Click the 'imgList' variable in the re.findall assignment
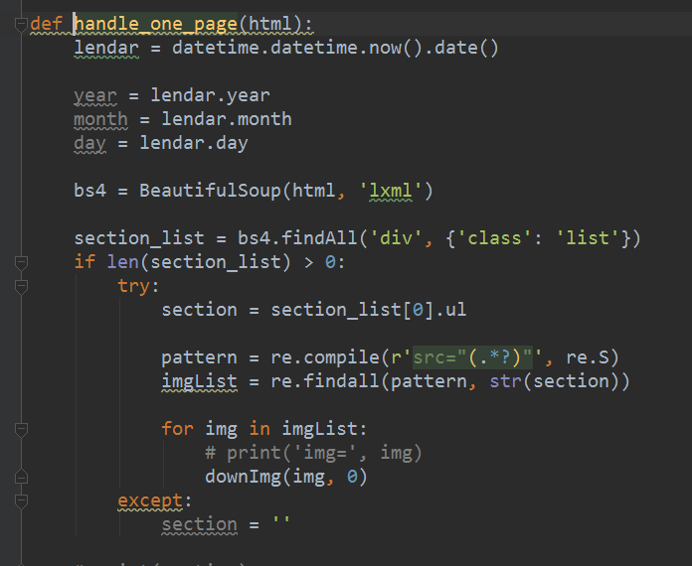The image size is (692, 566). [x=199, y=381]
